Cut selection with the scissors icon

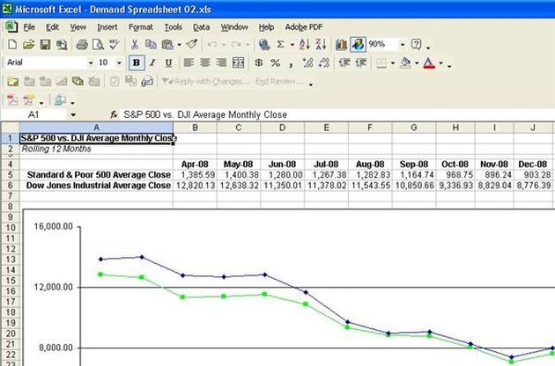point(135,45)
